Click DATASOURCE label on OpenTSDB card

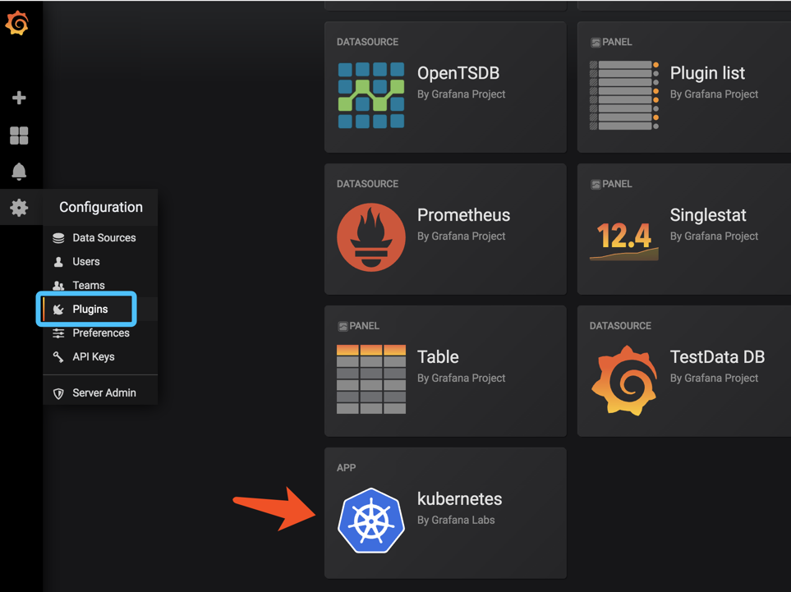[x=367, y=42]
